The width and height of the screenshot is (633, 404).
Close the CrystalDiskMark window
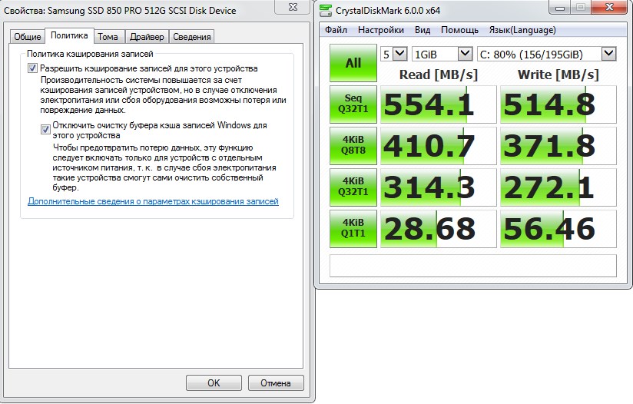click(610, 7)
